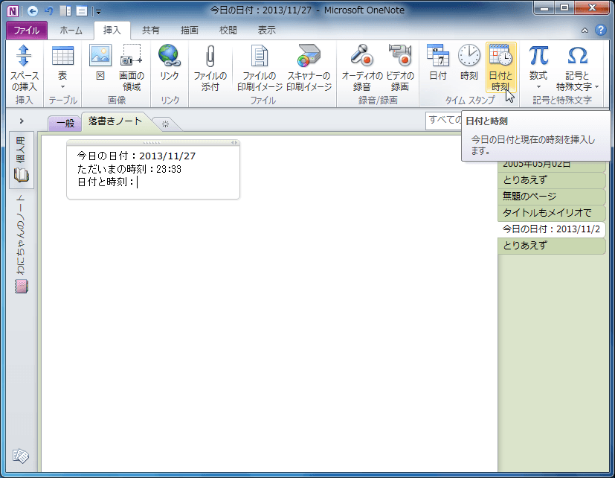Switch to the 校閲 tab

click(x=228, y=31)
